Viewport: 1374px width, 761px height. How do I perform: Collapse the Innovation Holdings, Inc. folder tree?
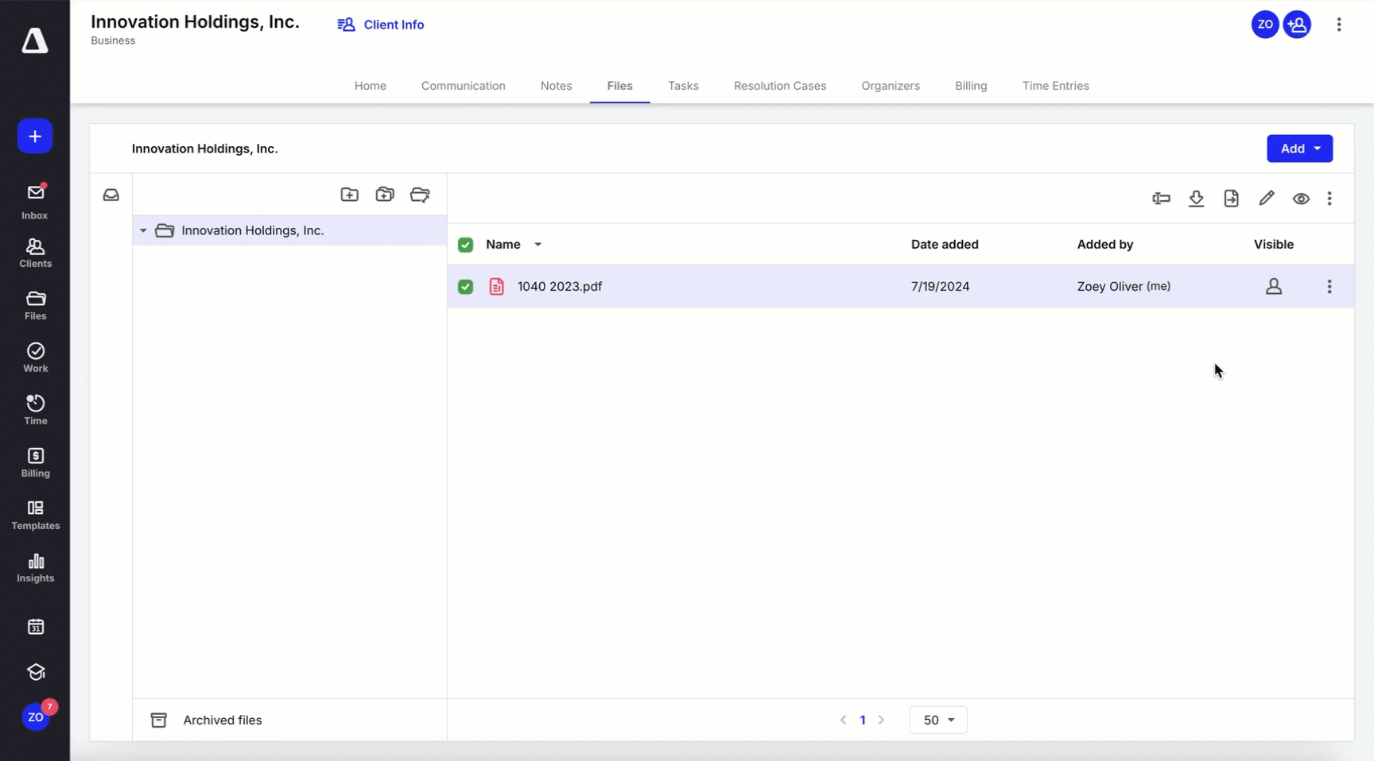(x=143, y=230)
